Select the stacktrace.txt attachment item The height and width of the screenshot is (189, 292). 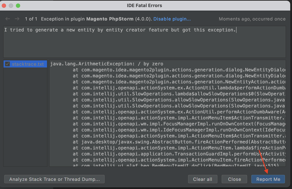(x=28, y=64)
